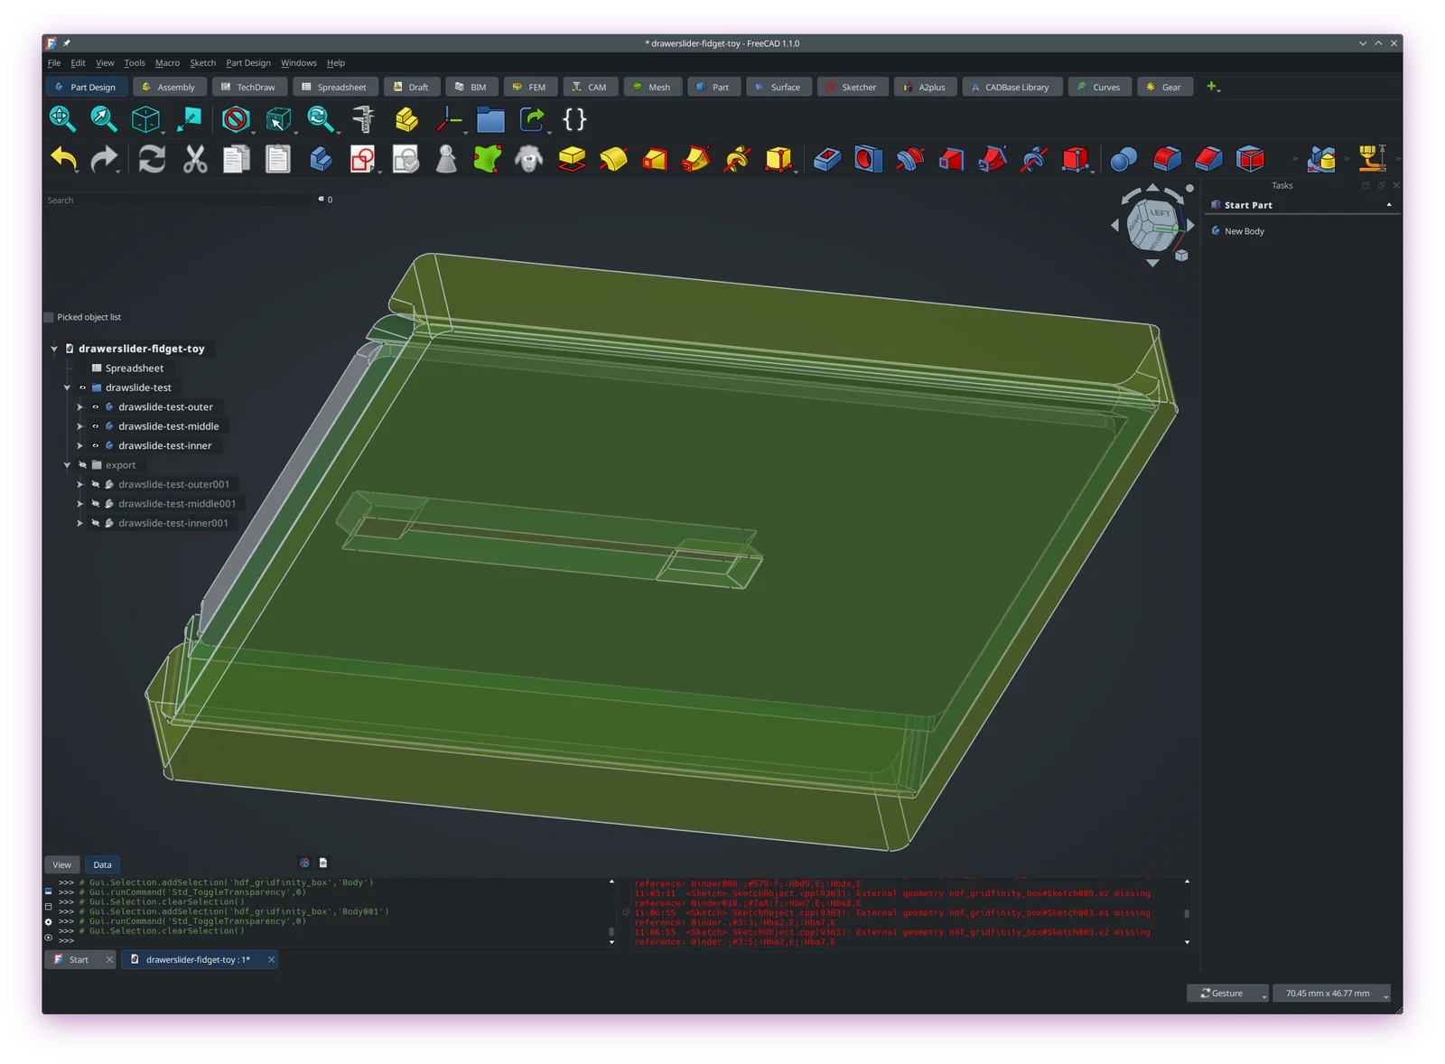Collapse the drawslide-test group
1445x1064 pixels.
pos(67,387)
